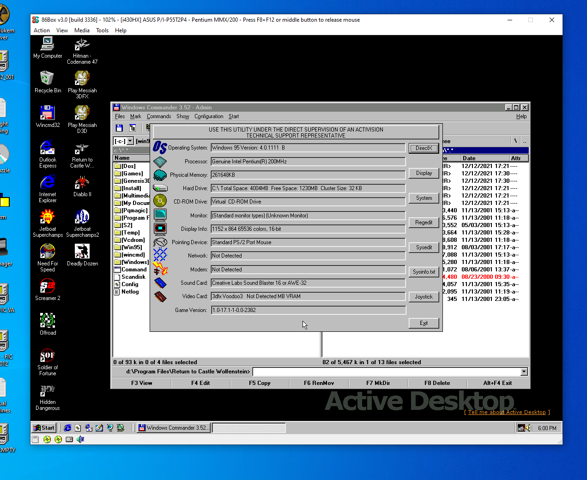Click the Tell me about Active Desktop link
This screenshot has width=587, height=480.
pos(507,412)
